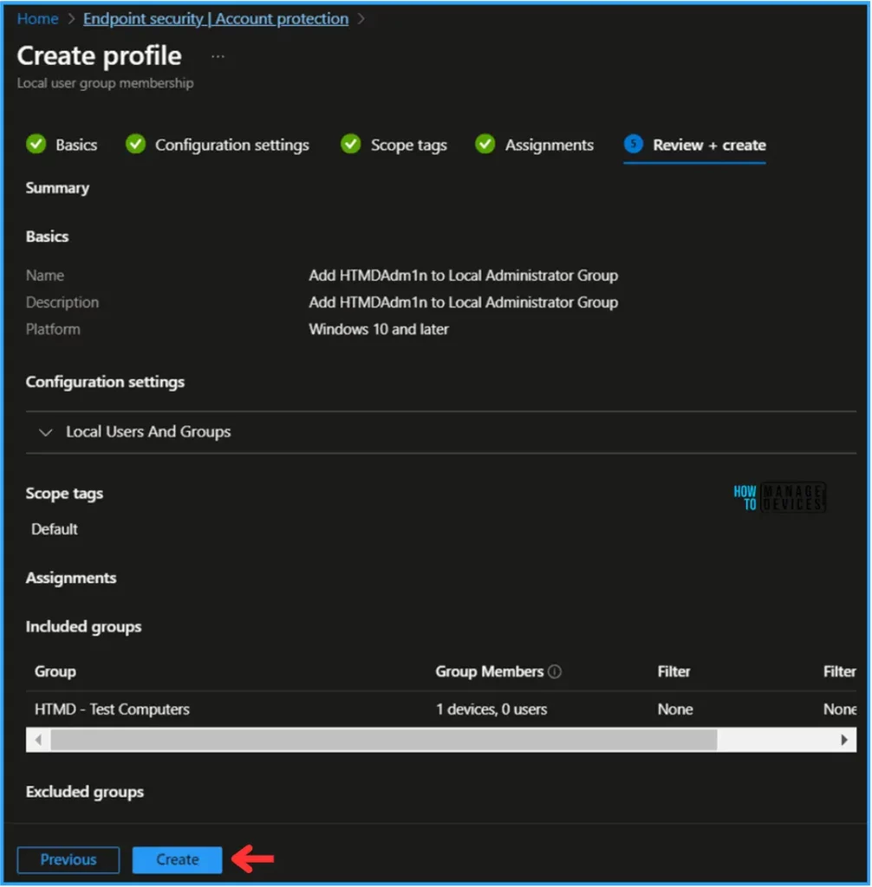
Task: Click the left arrow of horizontal scrollbar
Action: [x=38, y=740]
